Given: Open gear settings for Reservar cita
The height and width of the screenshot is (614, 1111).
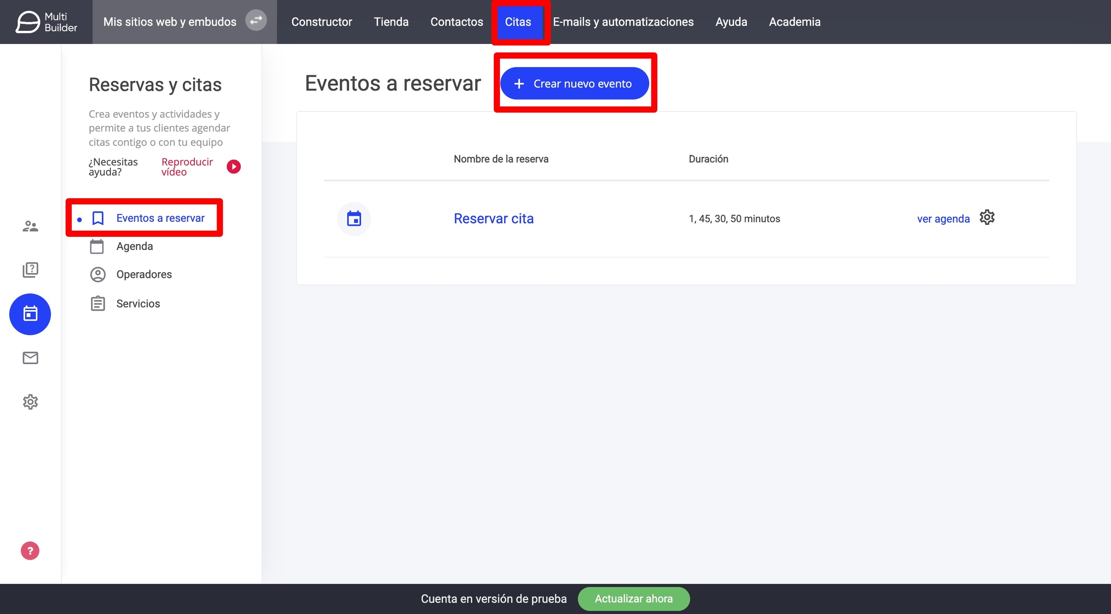Looking at the screenshot, I should coord(987,218).
